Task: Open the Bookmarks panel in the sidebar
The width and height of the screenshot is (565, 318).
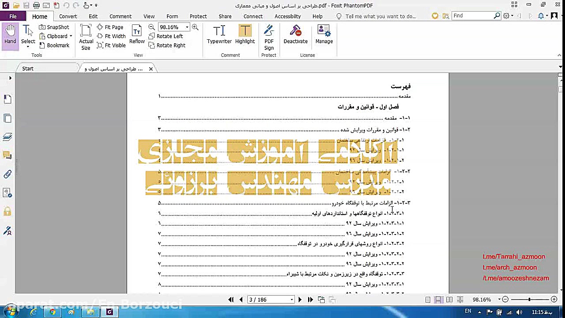Action: pos(7,99)
